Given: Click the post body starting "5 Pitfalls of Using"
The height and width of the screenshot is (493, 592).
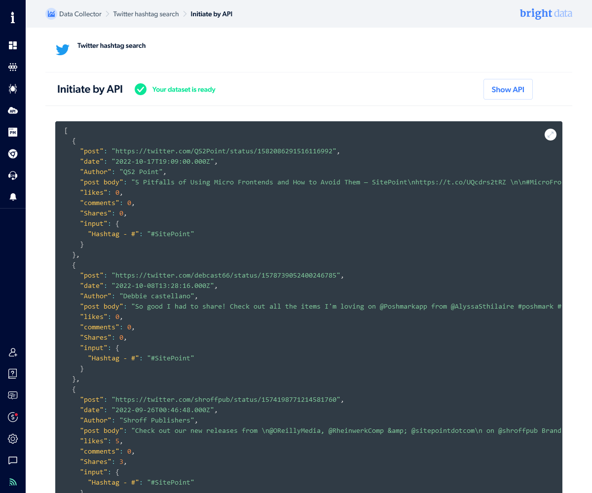Looking at the screenshot, I should pyautogui.click(x=347, y=182).
